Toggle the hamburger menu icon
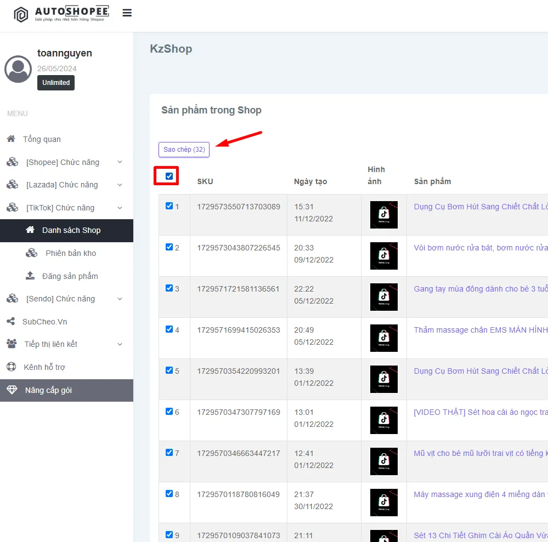 pyautogui.click(x=127, y=13)
